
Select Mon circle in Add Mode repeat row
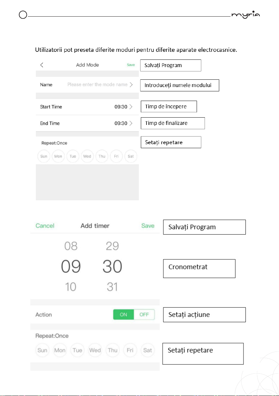click(x=58, y=156)
